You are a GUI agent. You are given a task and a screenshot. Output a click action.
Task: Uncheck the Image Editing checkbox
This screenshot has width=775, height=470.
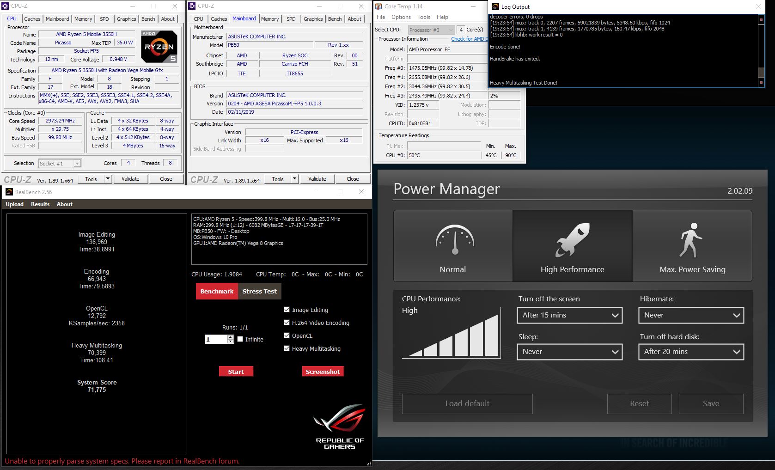coord(287,310)
